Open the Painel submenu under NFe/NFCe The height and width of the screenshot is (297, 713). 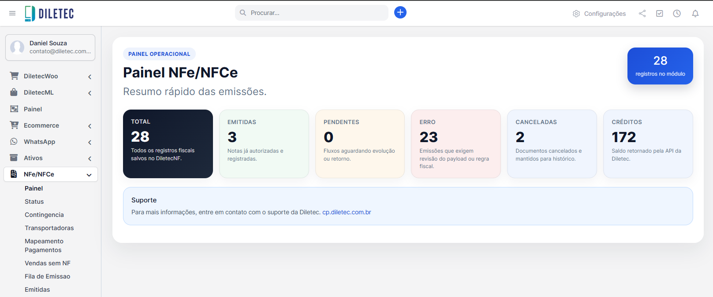pyautogui.click(x=34, y=188)
